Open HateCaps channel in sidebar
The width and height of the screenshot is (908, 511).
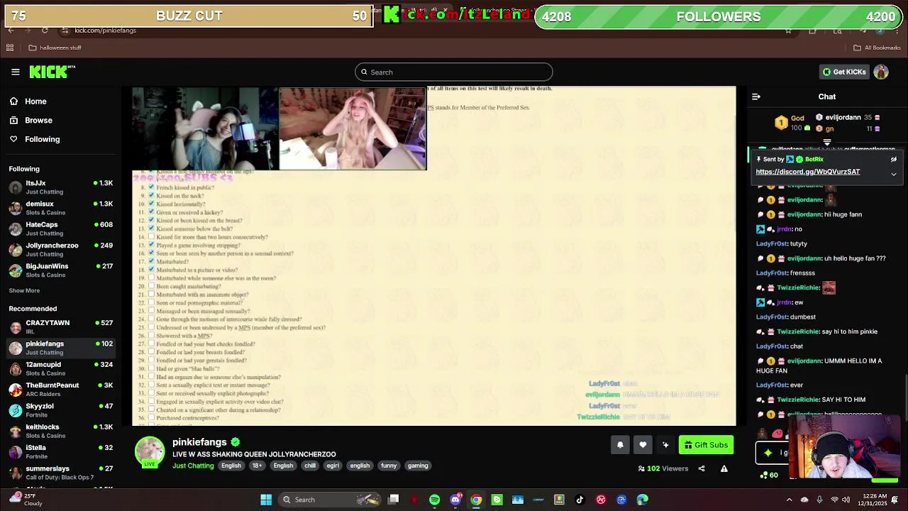[x=60, y=229]
